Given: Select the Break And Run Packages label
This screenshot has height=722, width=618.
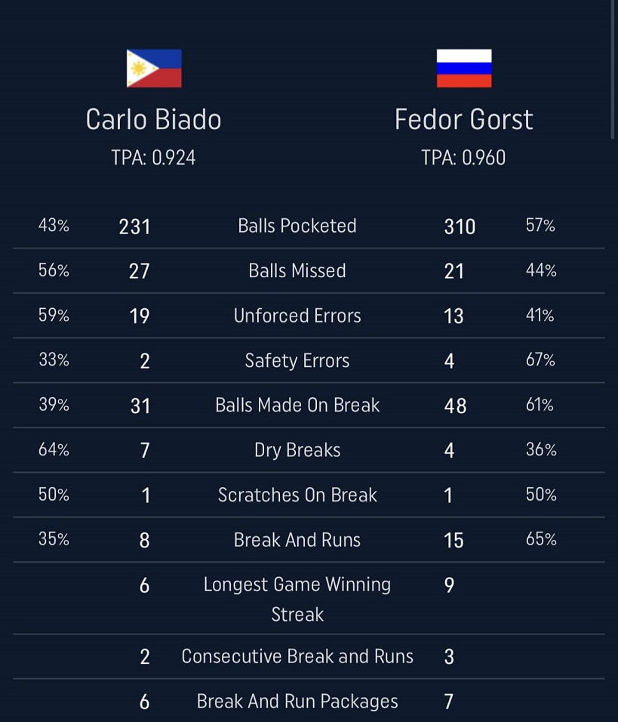Looking at the screenshot, I should (x=297, y=702).
